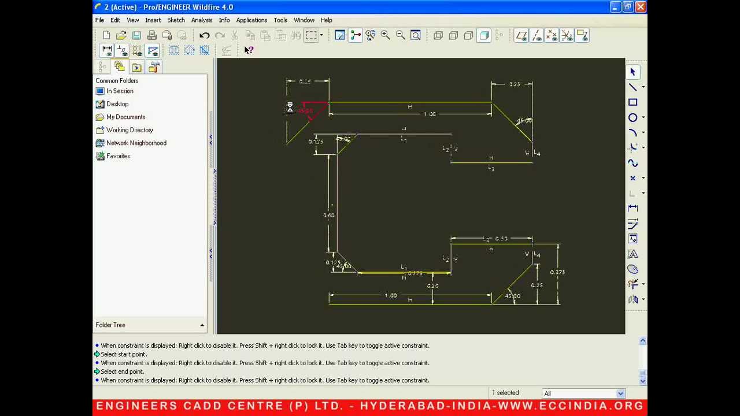Print the sketch using the printer icon
This screenshot has height=416, width=740.
tap(151, 35)
